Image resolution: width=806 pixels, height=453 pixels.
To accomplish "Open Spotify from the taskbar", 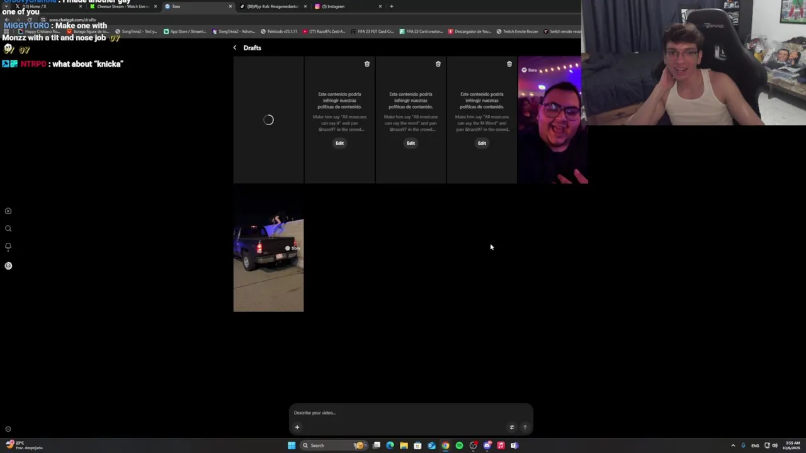I will [459, 445].
